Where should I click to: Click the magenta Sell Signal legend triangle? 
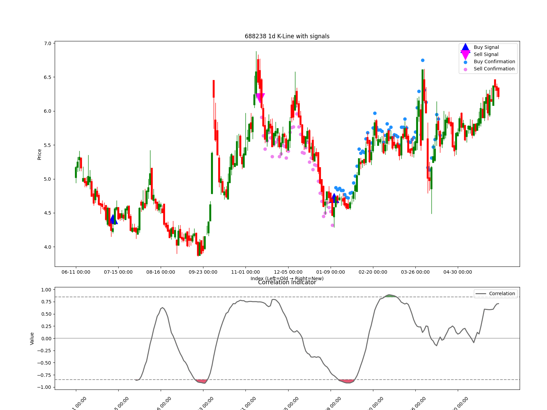465,55
